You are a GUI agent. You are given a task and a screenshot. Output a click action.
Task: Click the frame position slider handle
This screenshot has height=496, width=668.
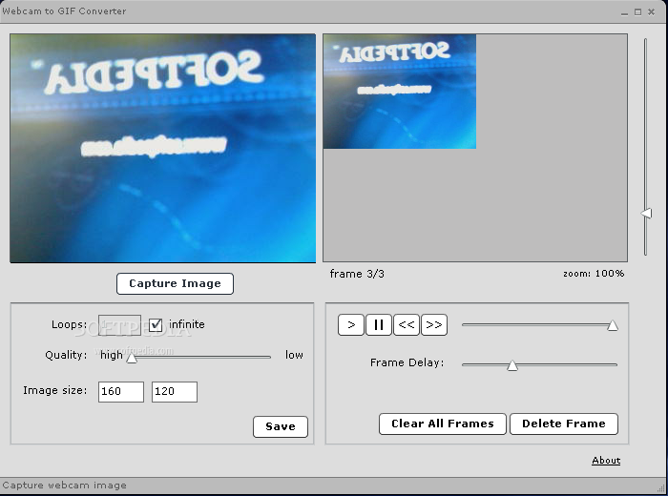[x=613, y=325]
